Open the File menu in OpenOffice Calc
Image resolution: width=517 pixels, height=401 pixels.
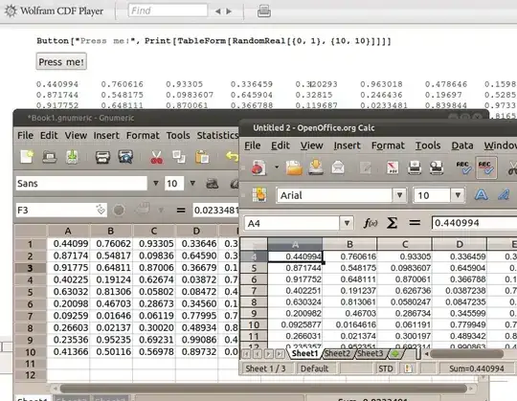(253, 145)
